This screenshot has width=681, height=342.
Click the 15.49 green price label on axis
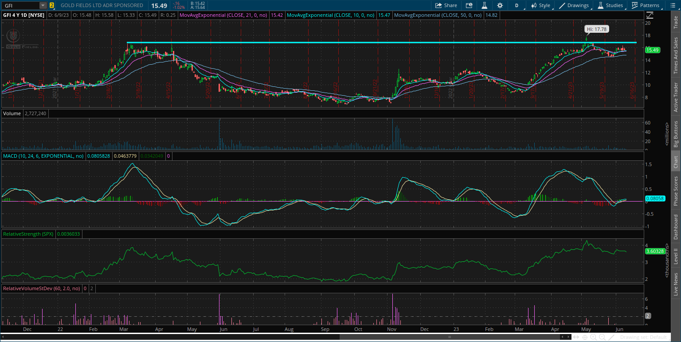tap(652, 50)
